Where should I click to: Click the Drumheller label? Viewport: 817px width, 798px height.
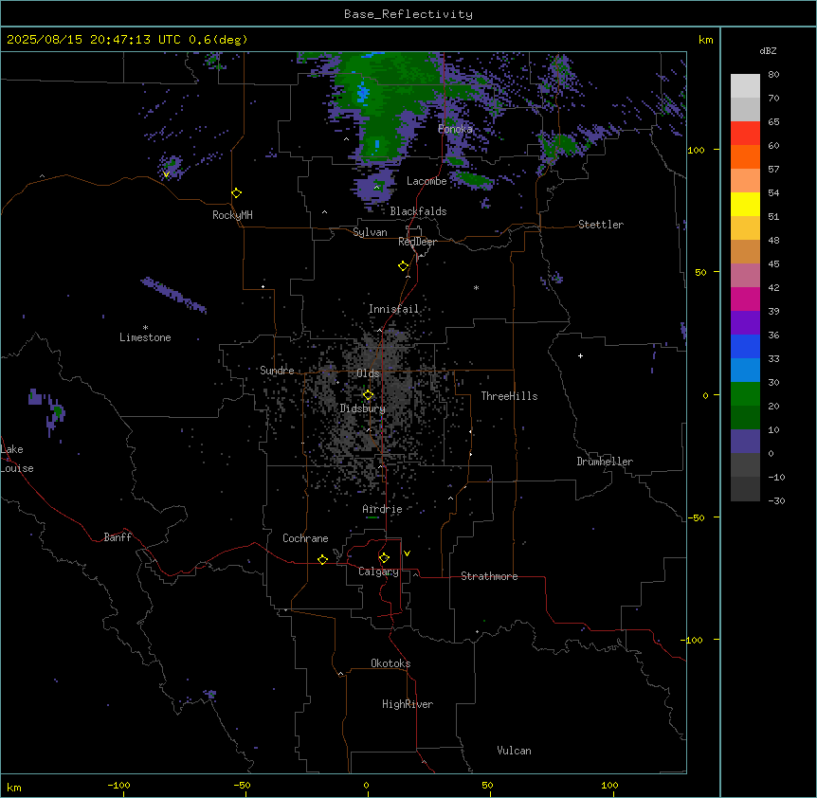[605, 462]
